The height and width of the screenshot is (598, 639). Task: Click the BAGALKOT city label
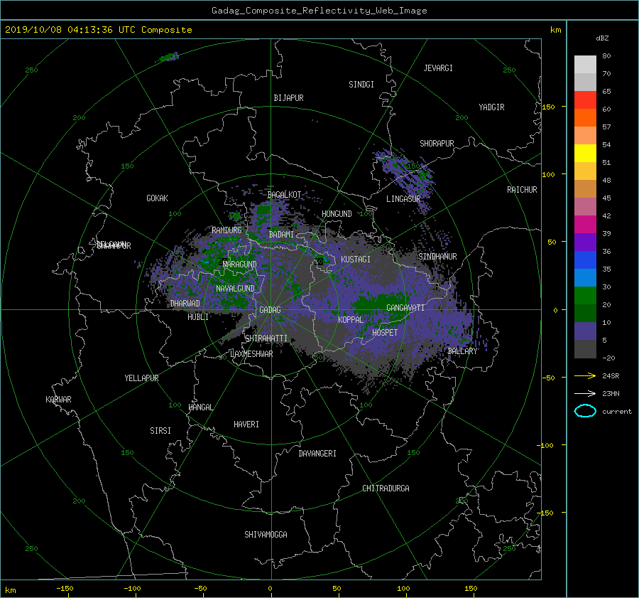[x=284, y=195]
